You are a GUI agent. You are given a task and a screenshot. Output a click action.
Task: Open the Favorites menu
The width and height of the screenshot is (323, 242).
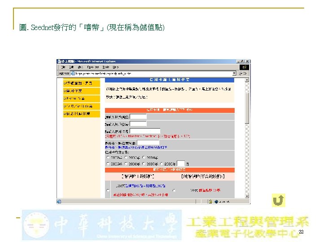coord(93,67)
